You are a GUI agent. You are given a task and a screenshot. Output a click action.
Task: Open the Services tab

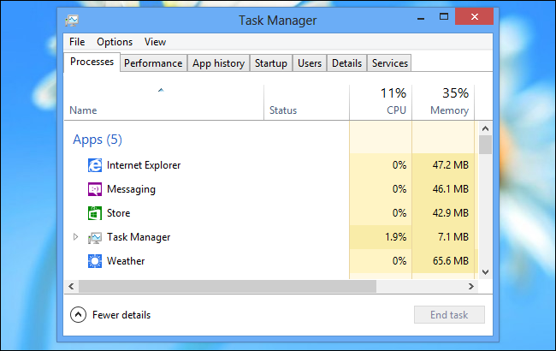coord(390,63)
